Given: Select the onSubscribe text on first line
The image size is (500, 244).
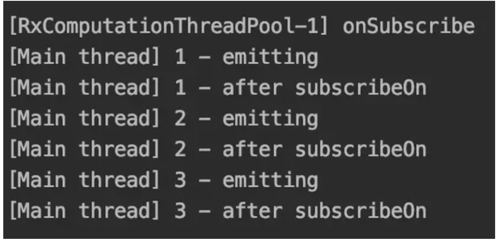Looking at the screenshot, I should pos(409,26).
